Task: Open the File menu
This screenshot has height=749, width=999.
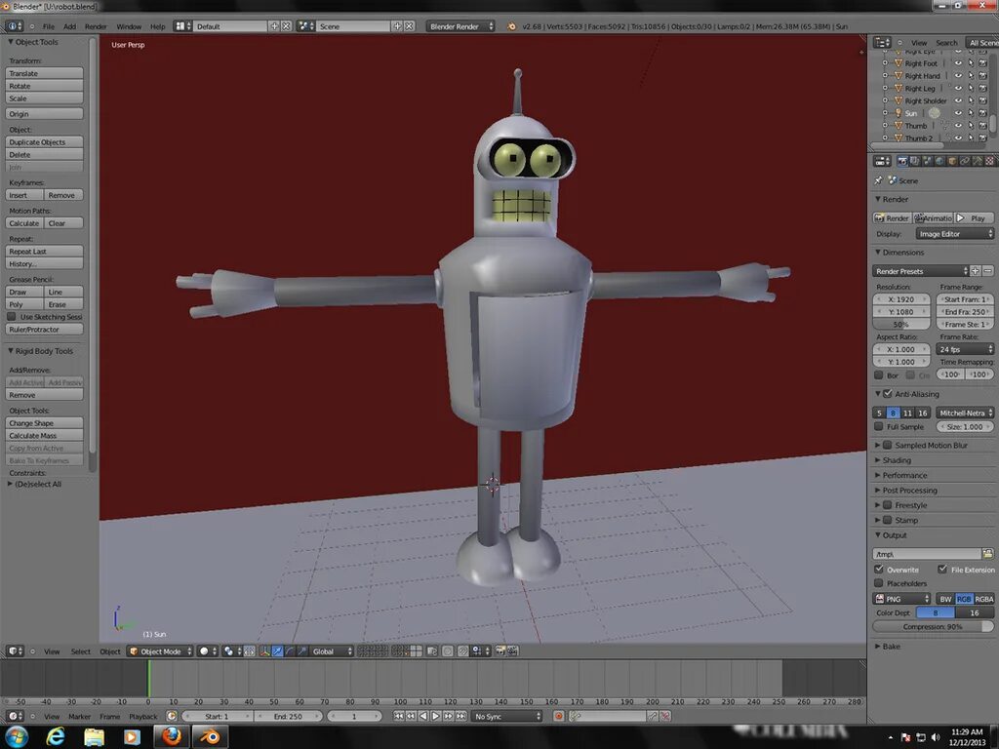Action: pos(49,26)
